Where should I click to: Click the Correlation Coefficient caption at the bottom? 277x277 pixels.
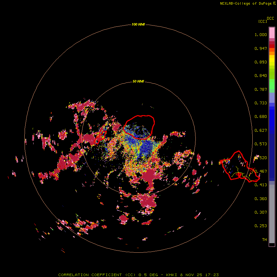tap(138, 275)
